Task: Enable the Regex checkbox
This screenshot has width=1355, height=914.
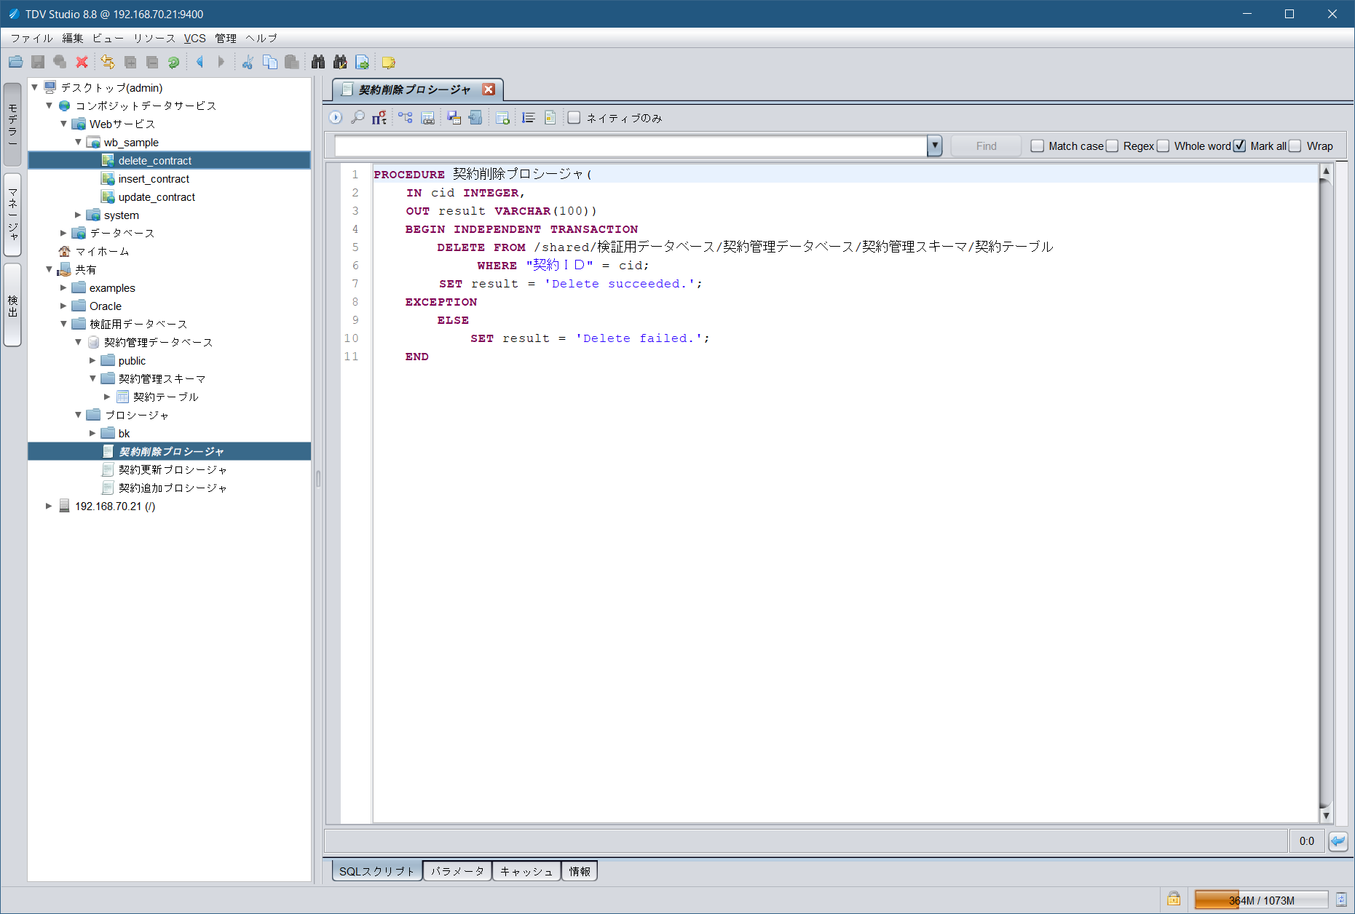Action: (x=1113, y=146)
